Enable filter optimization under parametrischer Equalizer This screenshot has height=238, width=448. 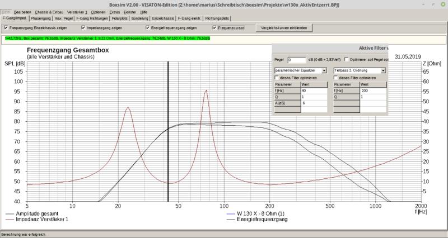point(277,78)
